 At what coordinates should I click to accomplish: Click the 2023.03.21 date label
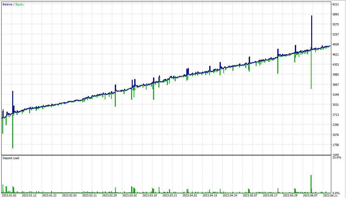pos(170,195)
